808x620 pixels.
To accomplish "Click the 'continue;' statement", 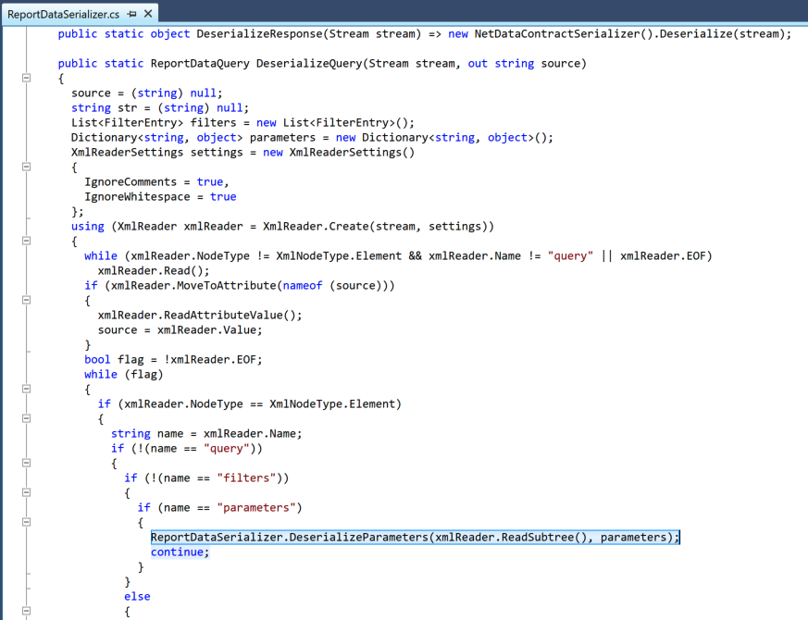I will click(180, 552).
